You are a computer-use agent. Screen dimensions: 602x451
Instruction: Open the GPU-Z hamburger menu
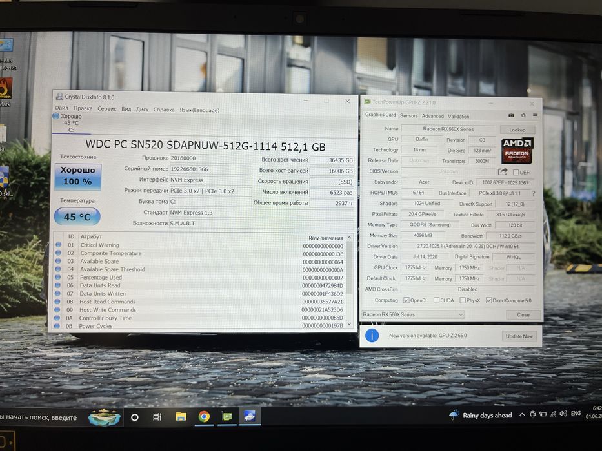[535, 115]
